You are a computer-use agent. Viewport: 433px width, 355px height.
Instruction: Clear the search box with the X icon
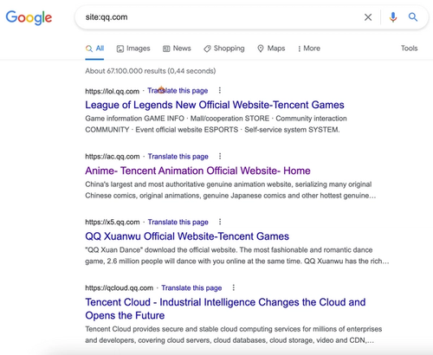click(x=368, y=17)
